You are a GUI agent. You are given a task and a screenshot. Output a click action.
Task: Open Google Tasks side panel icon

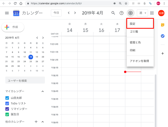point(162,36)
